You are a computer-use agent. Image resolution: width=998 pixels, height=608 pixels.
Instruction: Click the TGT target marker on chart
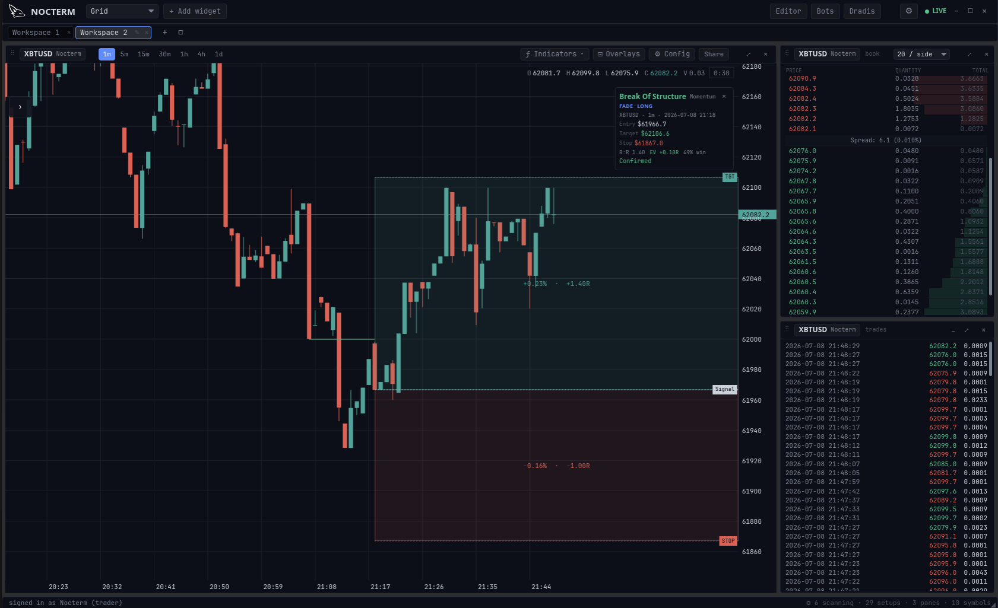coord(730,177)
